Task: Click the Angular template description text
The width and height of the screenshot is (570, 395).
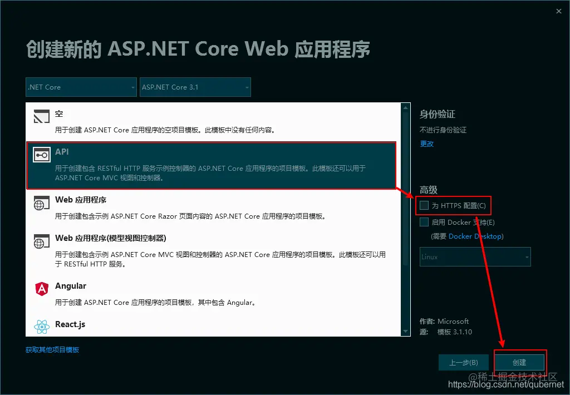Action: (155, 302)
